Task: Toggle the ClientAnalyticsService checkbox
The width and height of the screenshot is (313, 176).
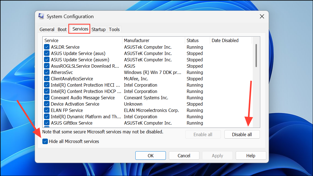Action: 46,79
